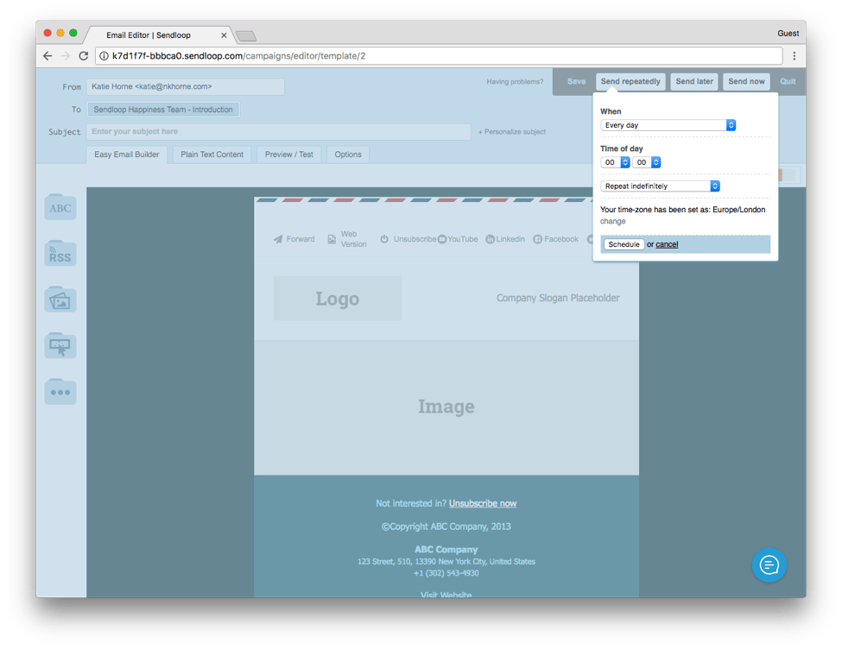Click the Send now button

tap(746, 82)
